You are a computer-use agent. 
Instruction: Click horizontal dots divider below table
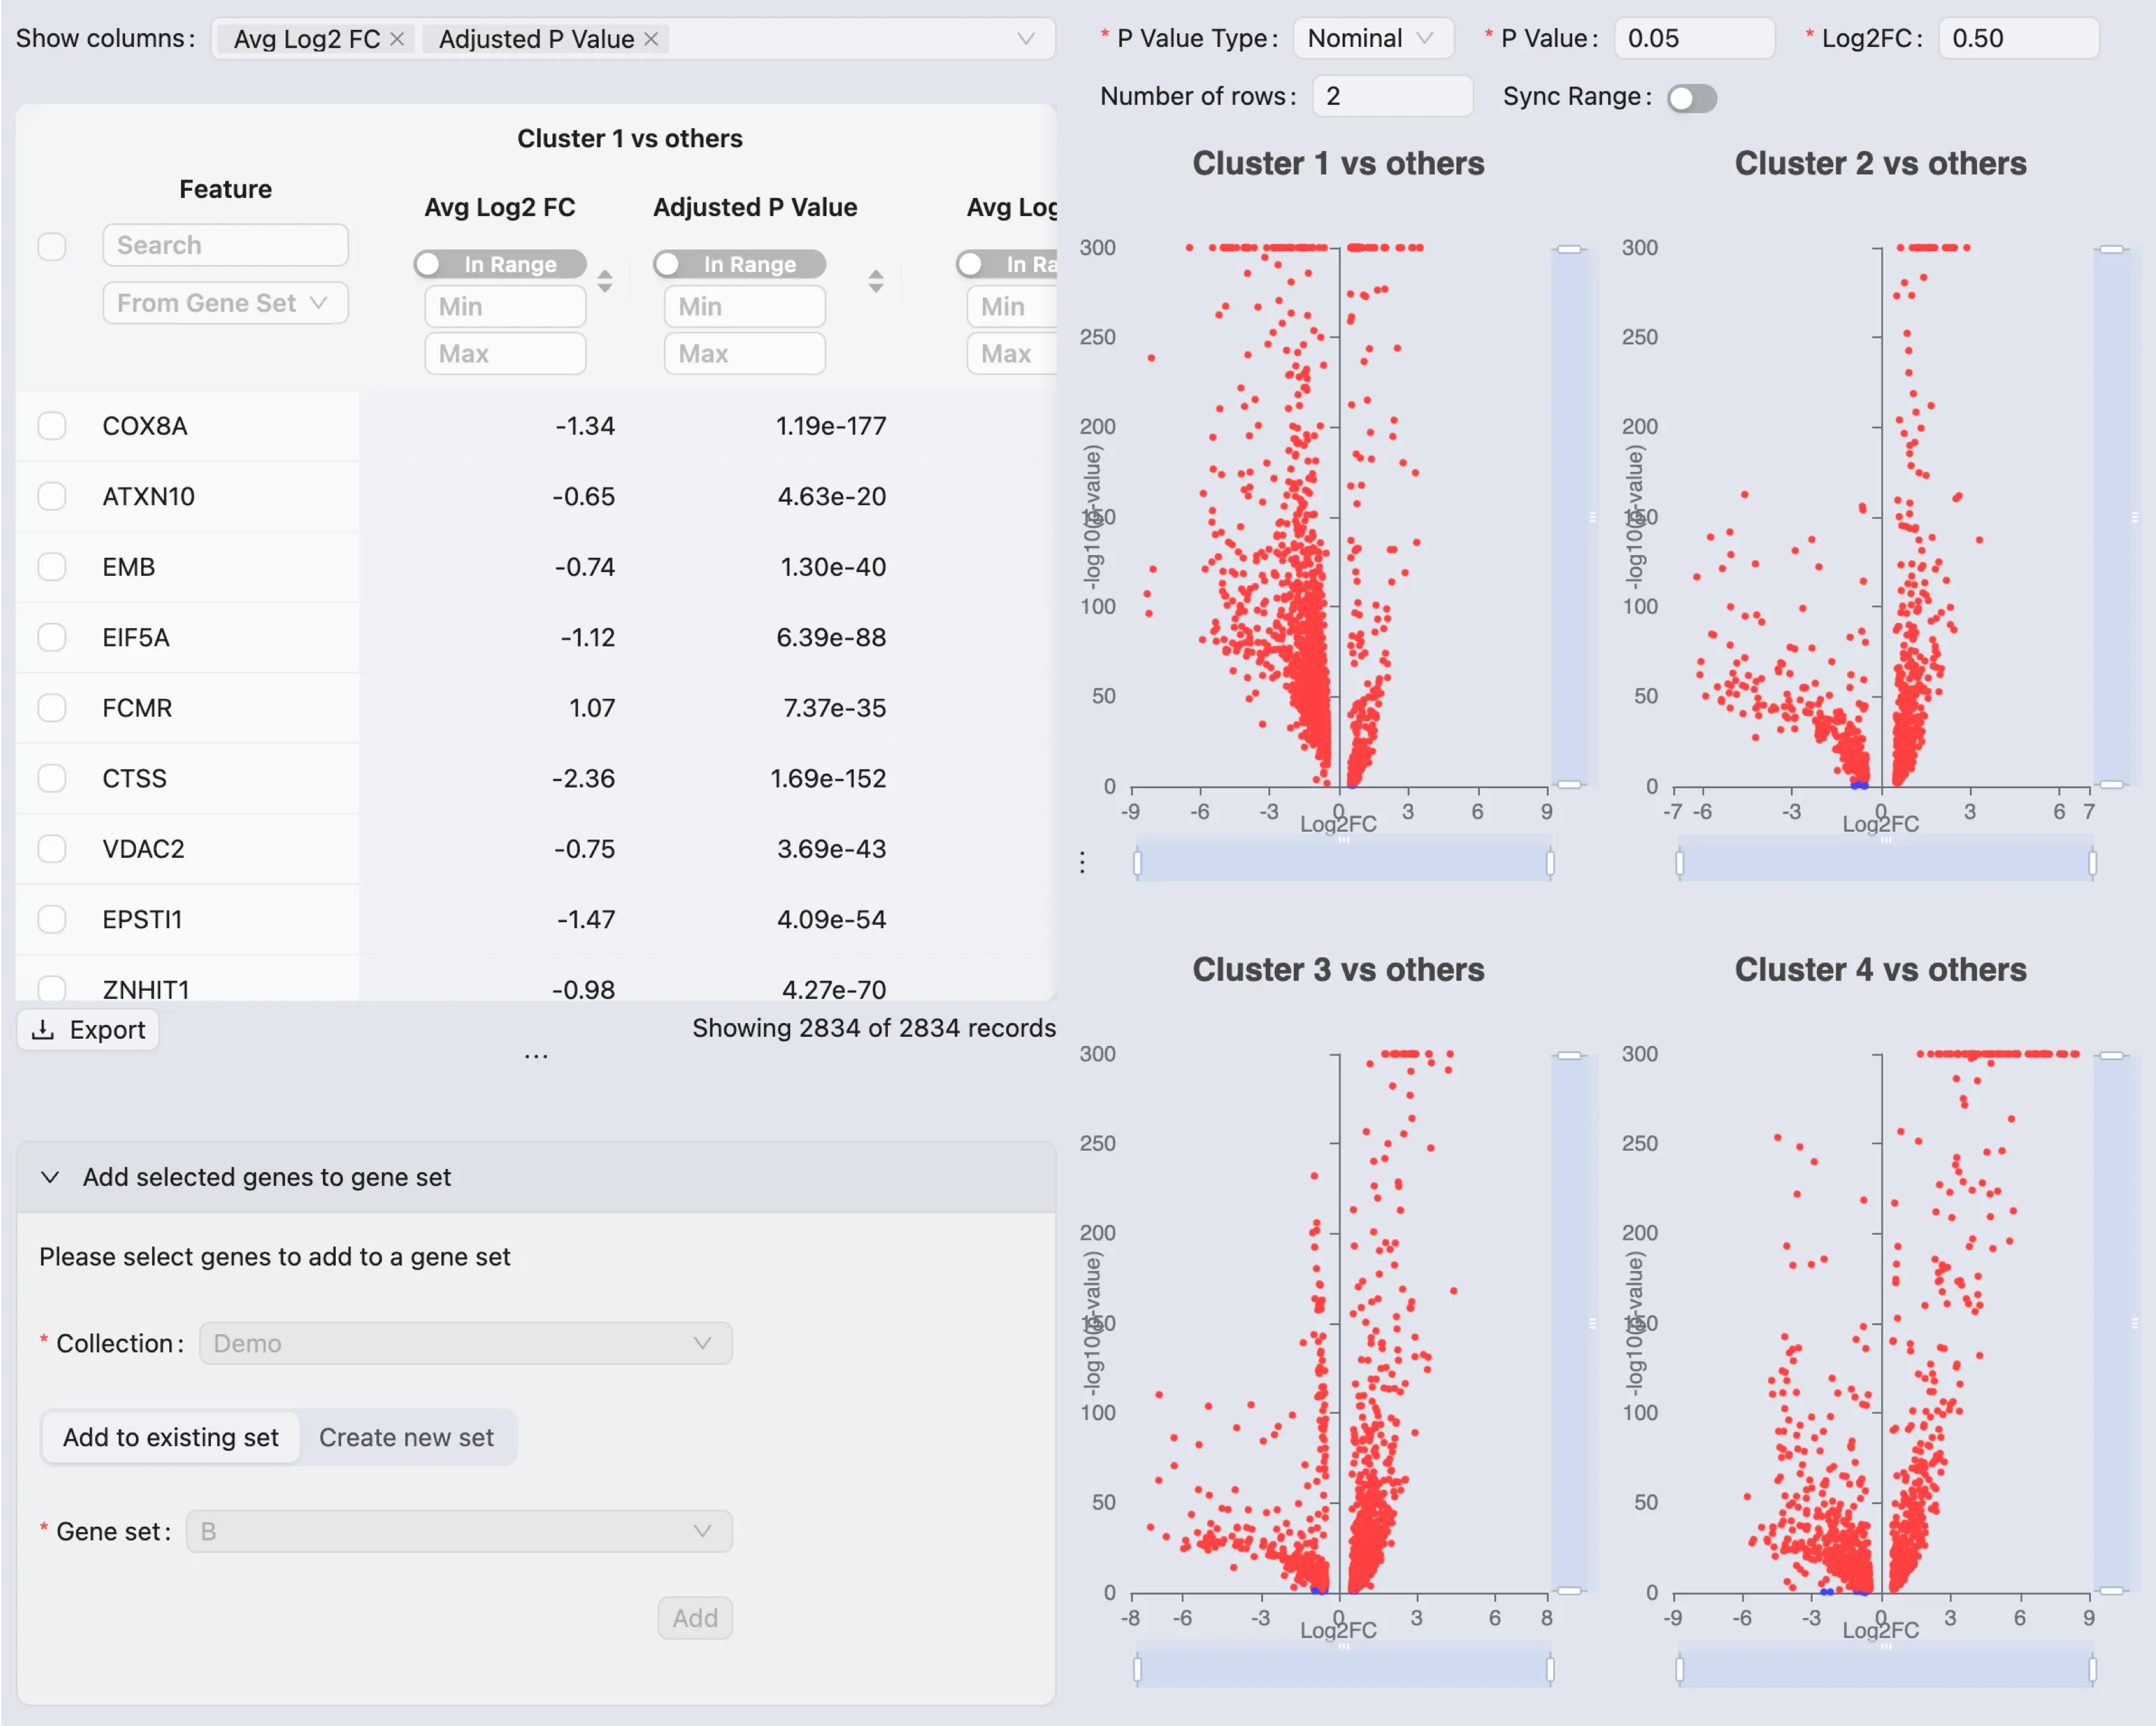[x=536, y=1056]
